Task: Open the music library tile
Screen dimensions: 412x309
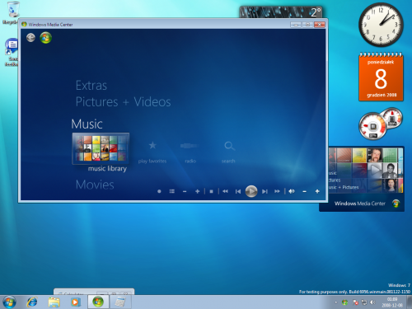Action: pos(101,148)
